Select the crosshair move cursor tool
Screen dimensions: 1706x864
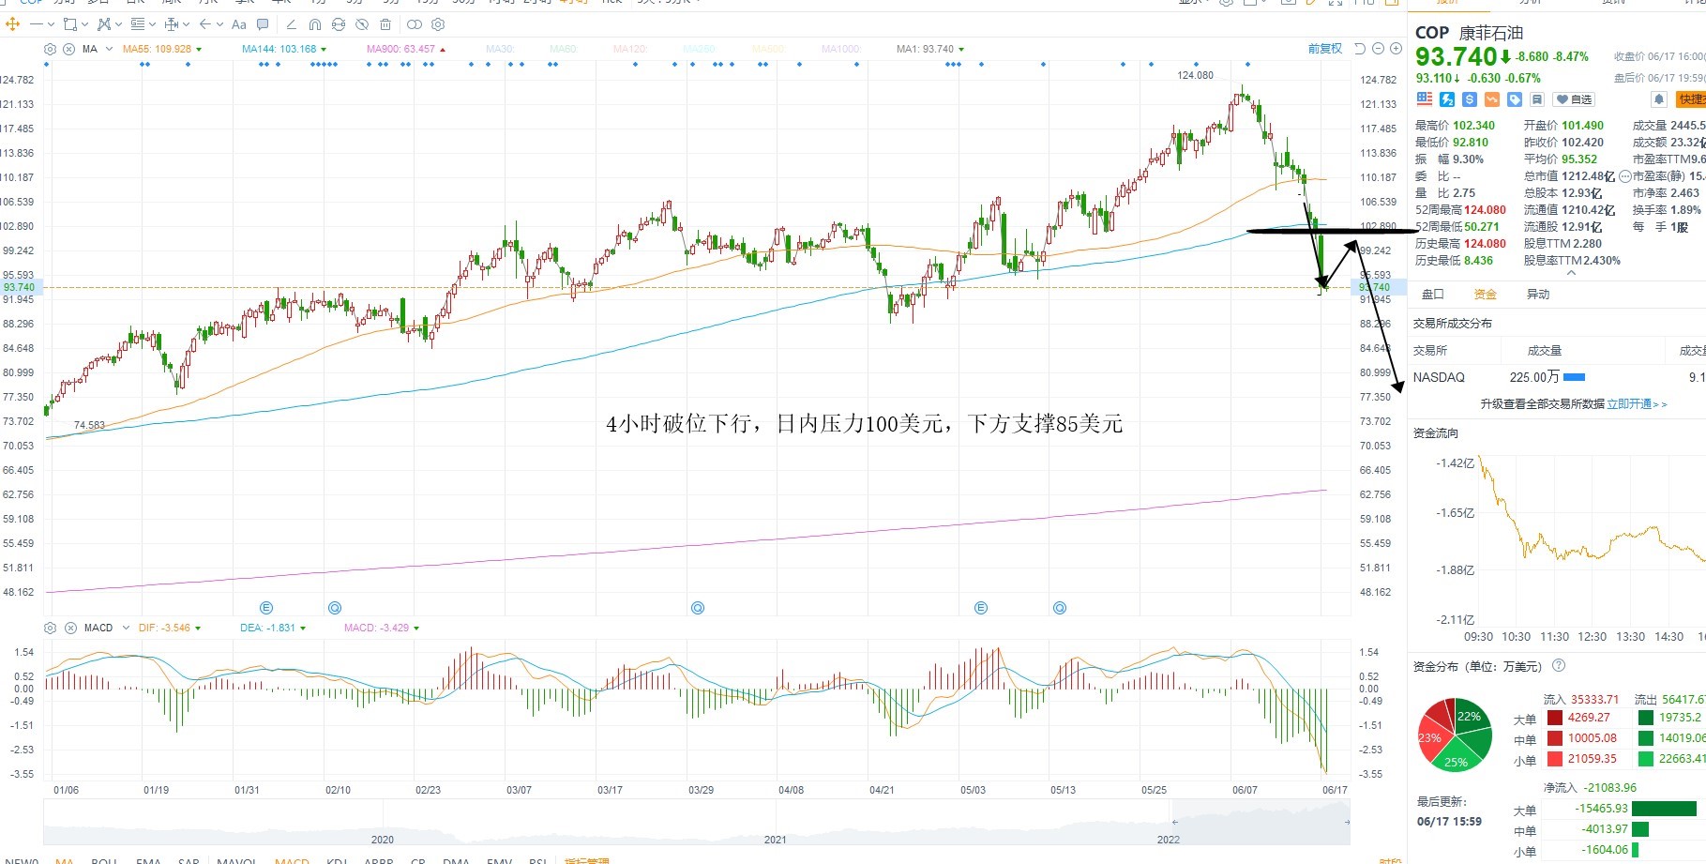(13, 24)
